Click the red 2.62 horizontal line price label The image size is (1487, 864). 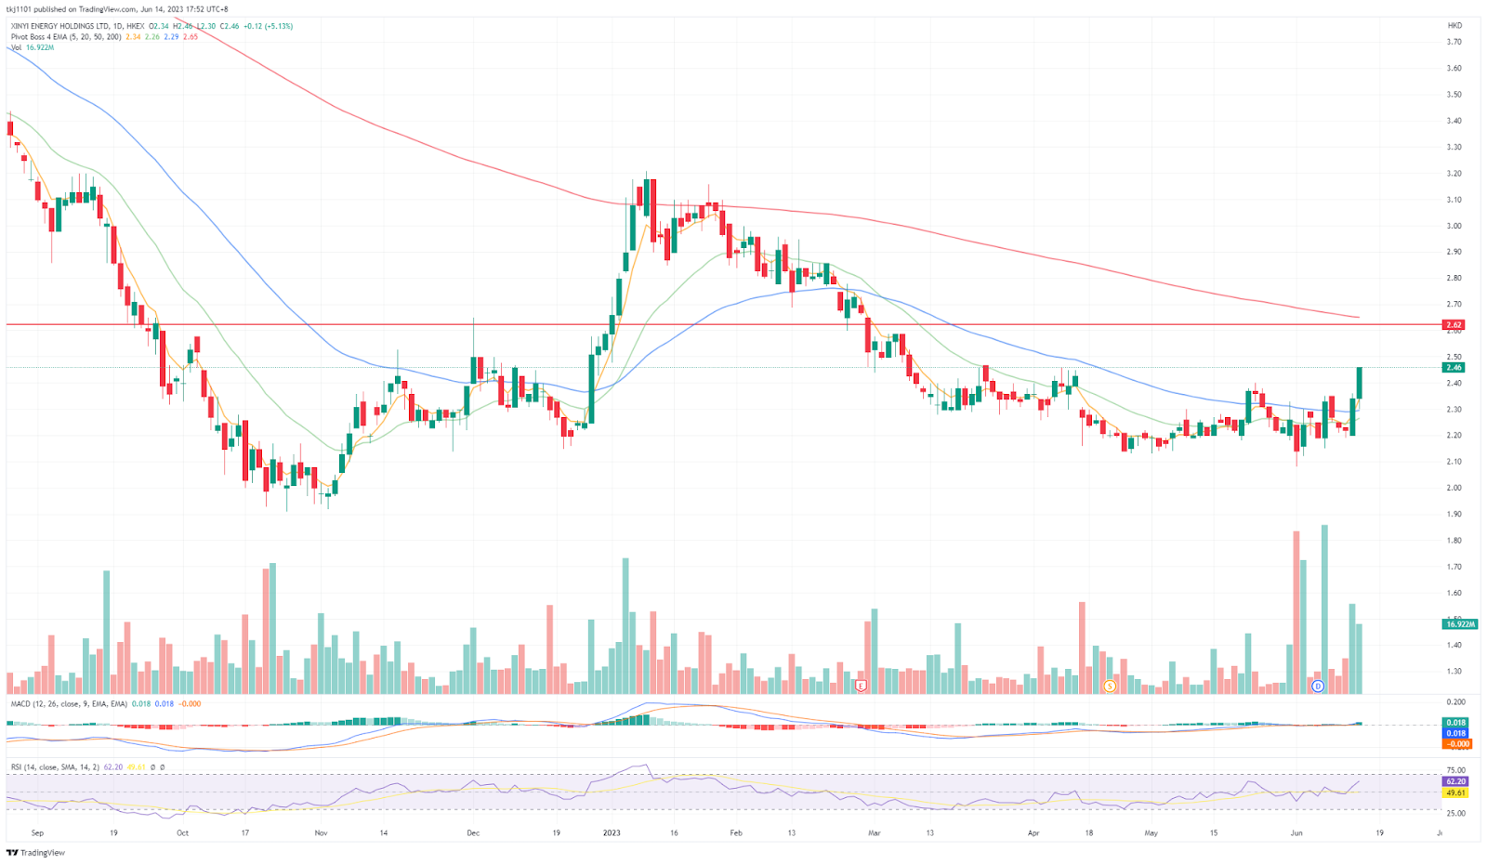point(1454,325)
